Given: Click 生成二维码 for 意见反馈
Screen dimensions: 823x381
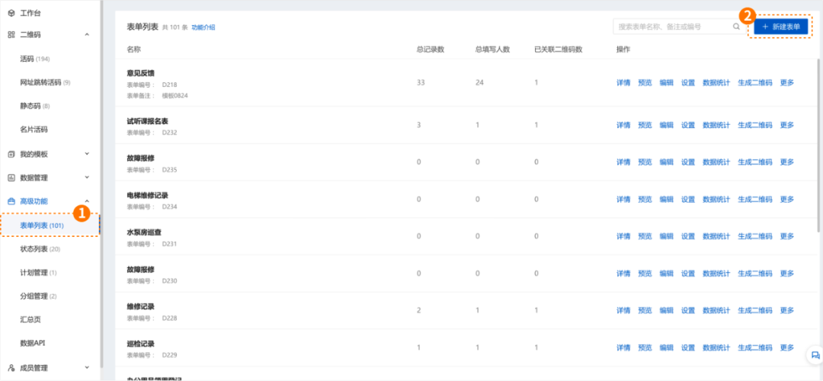Looking at the screenshot, I should [754, 82].
